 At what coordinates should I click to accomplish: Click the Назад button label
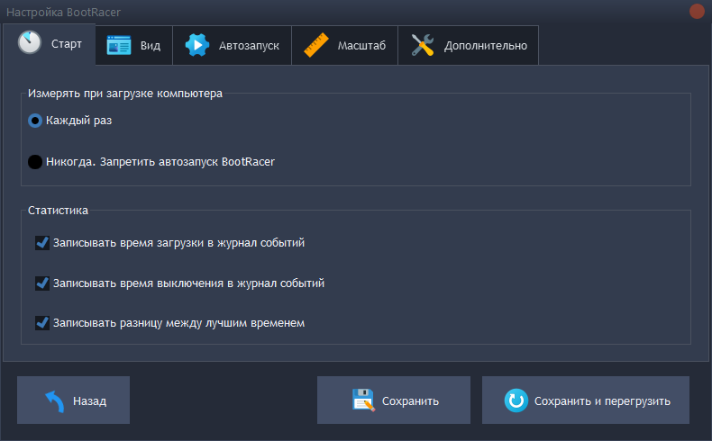click(90, 401)
